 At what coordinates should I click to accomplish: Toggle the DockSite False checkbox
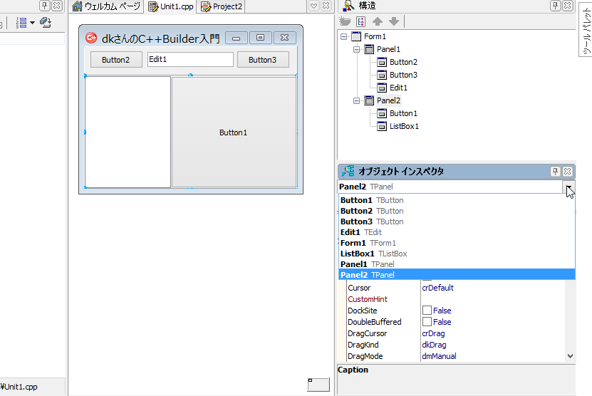pos(427,311)
